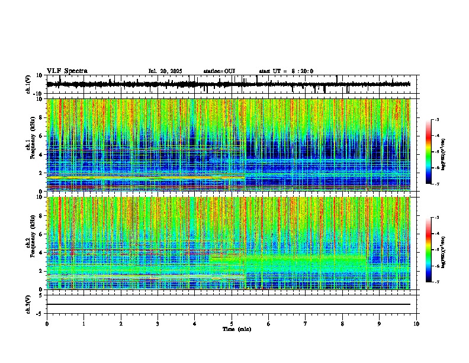Click the 4 kHz tick on ch.1 frequency axis

[x=41, y=155]
